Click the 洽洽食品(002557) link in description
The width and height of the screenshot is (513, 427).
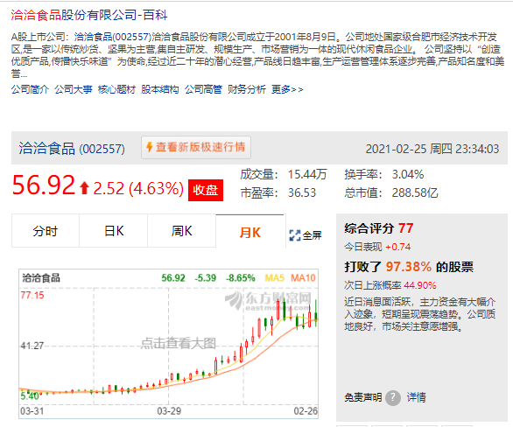tap(113, 37)
